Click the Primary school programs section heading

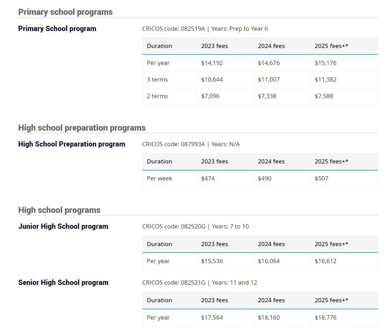[65, 12]
